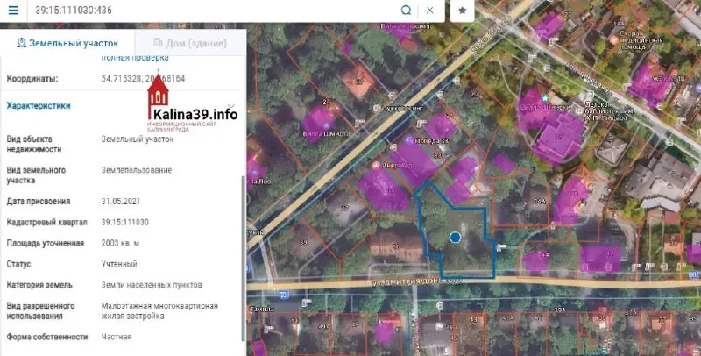Click the Вилла Штински green star marker

[544, 97]
